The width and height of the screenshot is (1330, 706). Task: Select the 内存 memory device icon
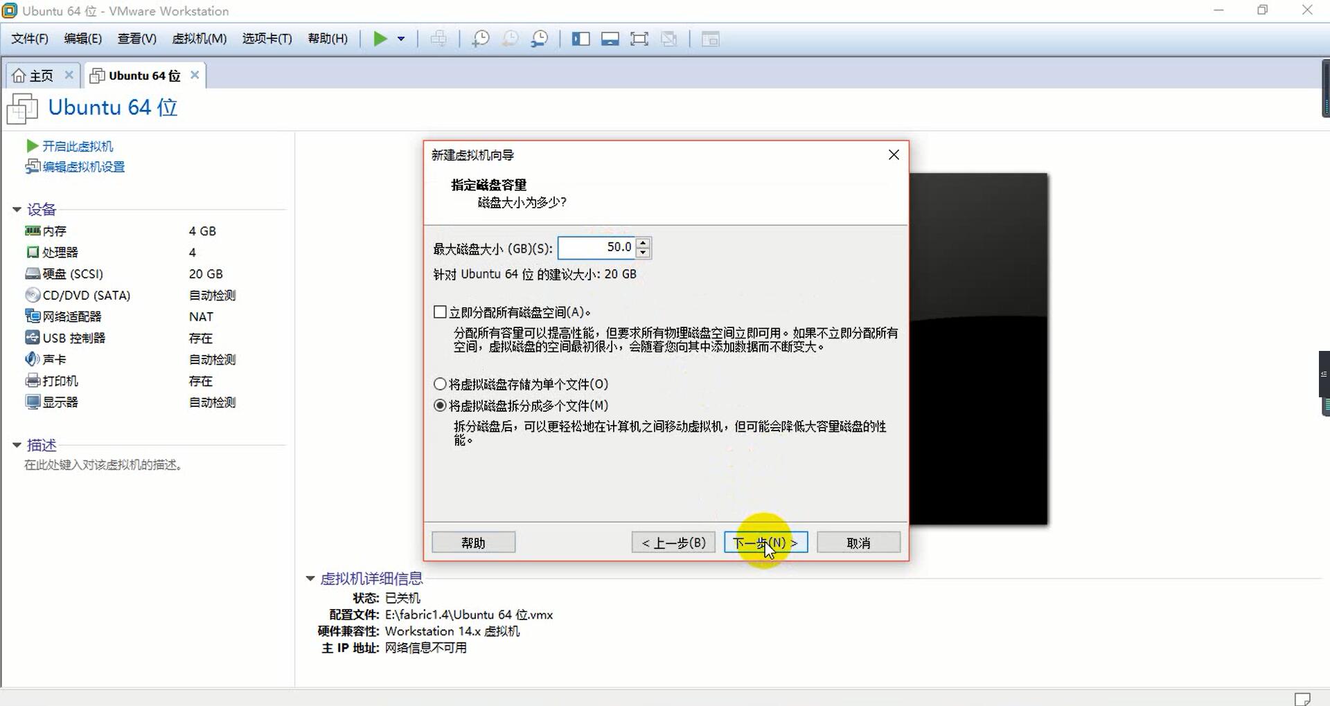click(33, 230)
